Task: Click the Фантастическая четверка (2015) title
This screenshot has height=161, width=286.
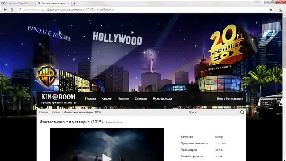Action: pos(71,122)
